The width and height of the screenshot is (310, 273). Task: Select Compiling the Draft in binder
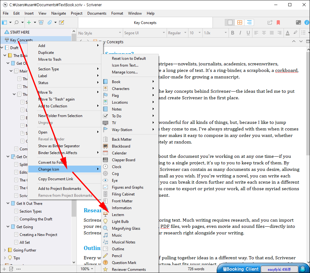pos(36,219)
